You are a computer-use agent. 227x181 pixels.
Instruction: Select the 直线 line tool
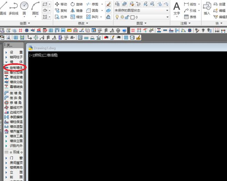pos(3,8)
